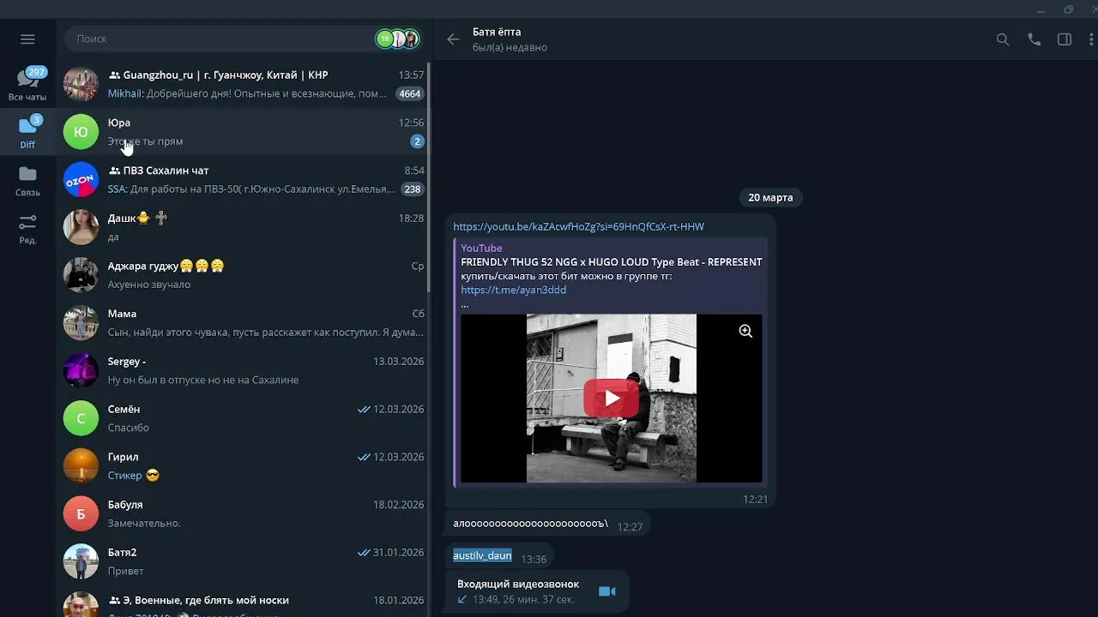Toggle the right info side panel
Image resolution: width=1098 pixels, height=617 pixels.
click(x=1065, y=39)
